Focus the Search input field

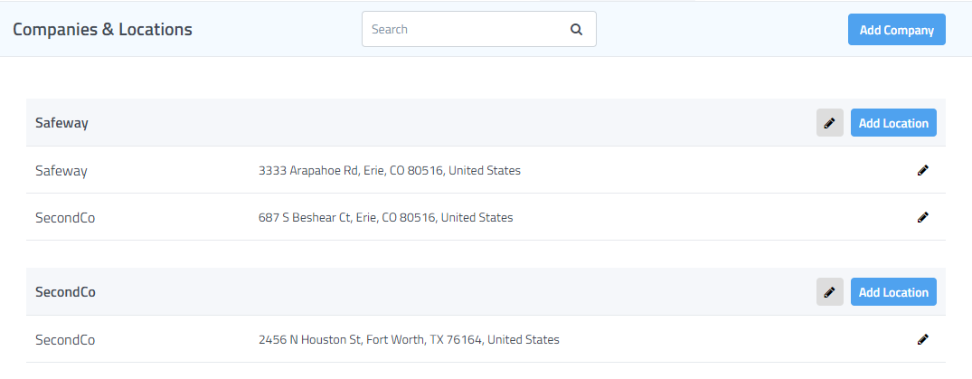[x=478, y=29]
